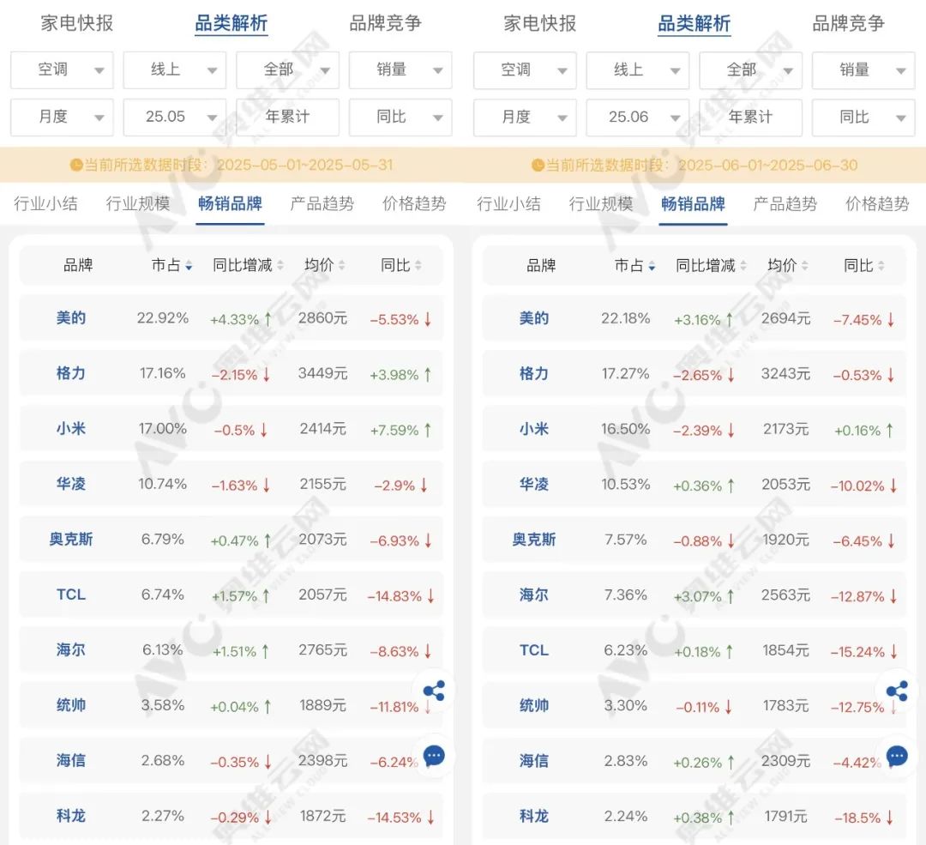Sort by 均价 in left panel table
The image size is (926, 845).
324,265
